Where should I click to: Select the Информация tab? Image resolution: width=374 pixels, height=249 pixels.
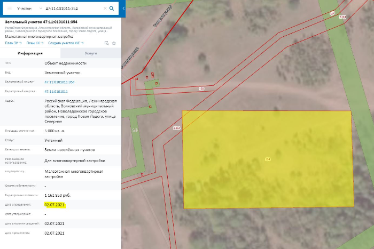30,53
